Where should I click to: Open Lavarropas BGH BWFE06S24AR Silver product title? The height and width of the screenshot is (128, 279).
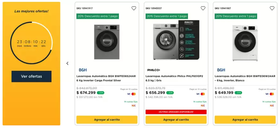106,78
